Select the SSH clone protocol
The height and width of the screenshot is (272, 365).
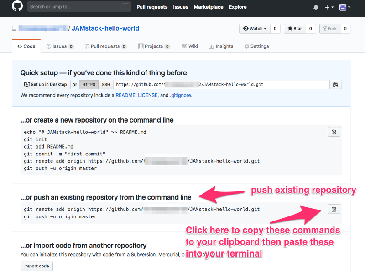pyautogui.click(x=106, y=84)
